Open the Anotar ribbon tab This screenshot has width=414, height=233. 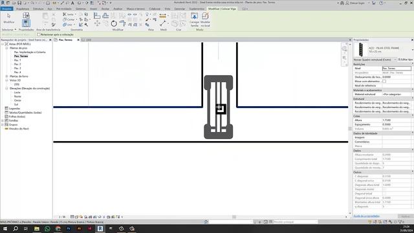(x=105, y=8)
